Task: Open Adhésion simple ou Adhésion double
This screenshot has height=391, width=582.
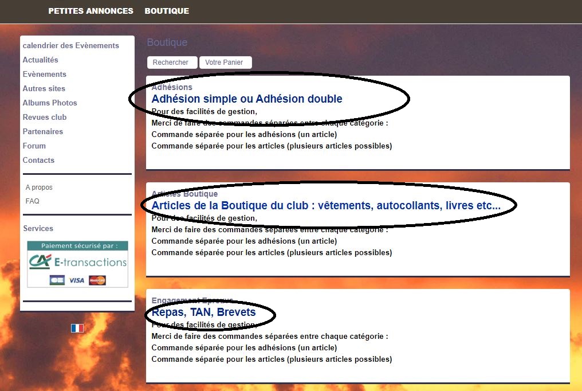Action: tap(247, 99)
